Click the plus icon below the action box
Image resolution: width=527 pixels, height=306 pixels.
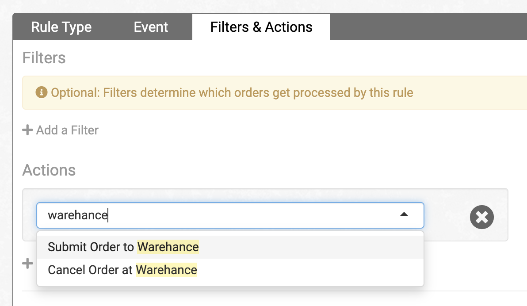27,263
